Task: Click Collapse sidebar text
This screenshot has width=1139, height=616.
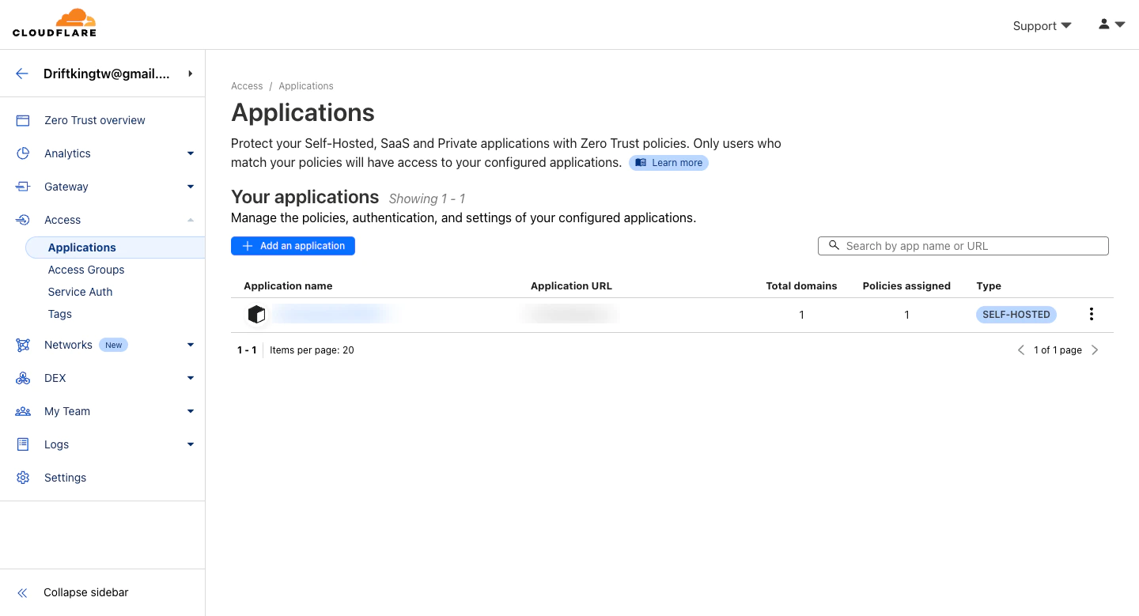Action: point(86,592)
